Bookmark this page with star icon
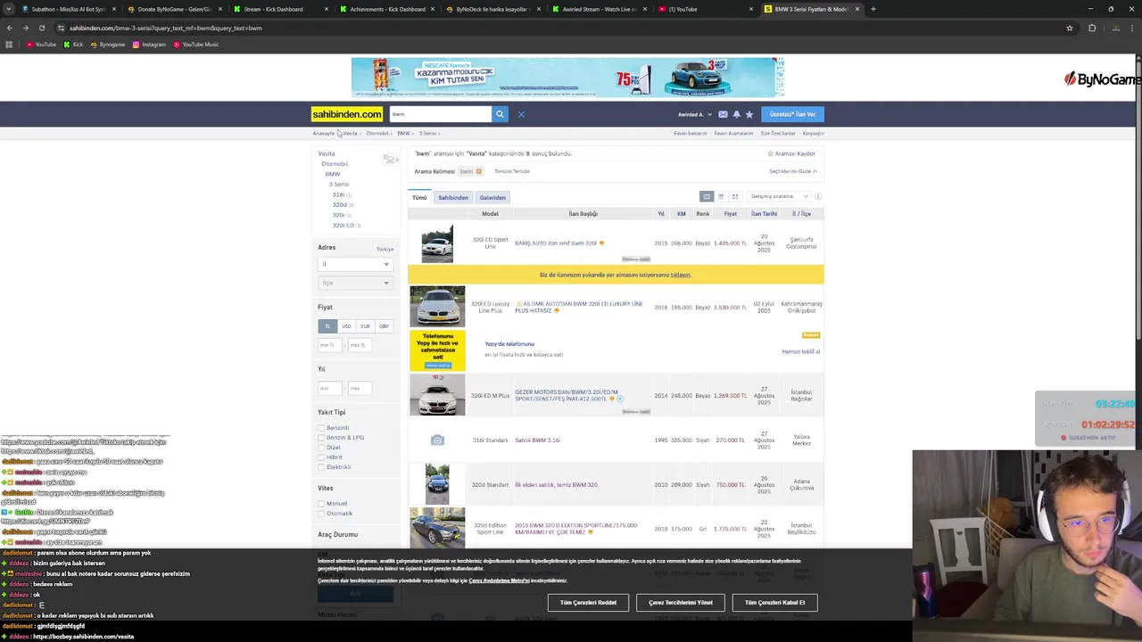The width and height of the screenshot is (1142, 642). [x=1069, y=28]
